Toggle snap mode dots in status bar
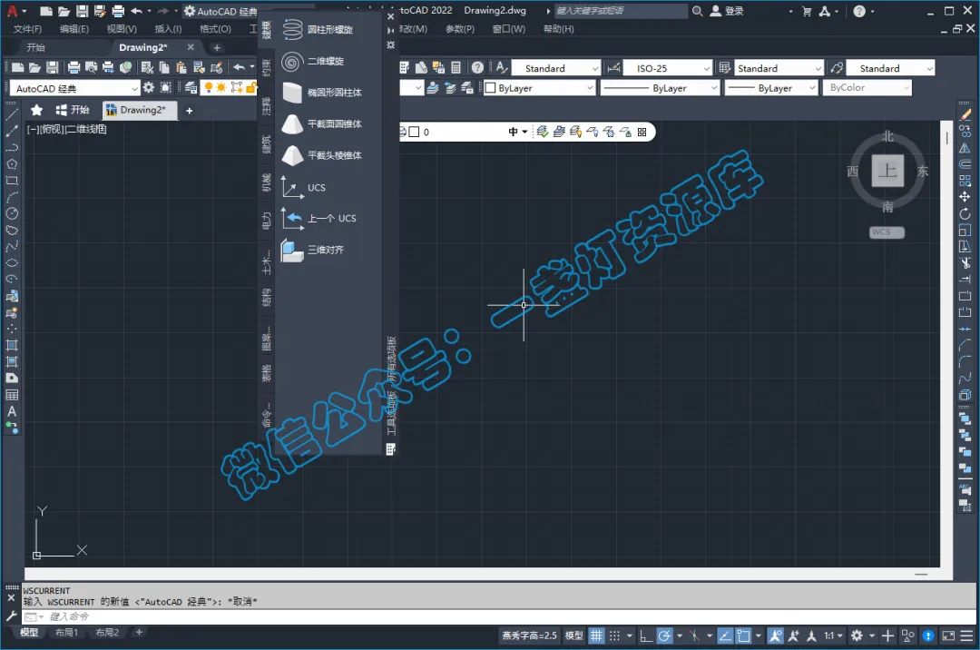 (x=615, y=635)
